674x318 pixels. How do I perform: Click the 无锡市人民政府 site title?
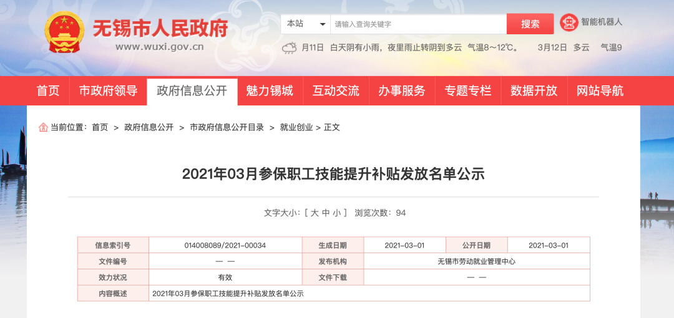coord(160,29)
